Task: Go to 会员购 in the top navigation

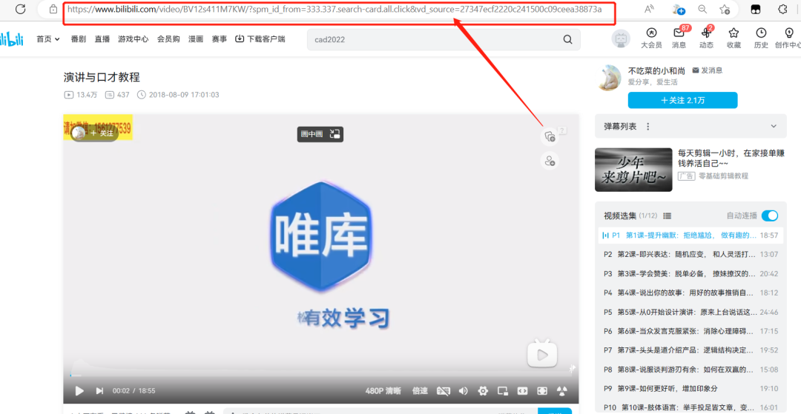Action: [x=168, y=39]
